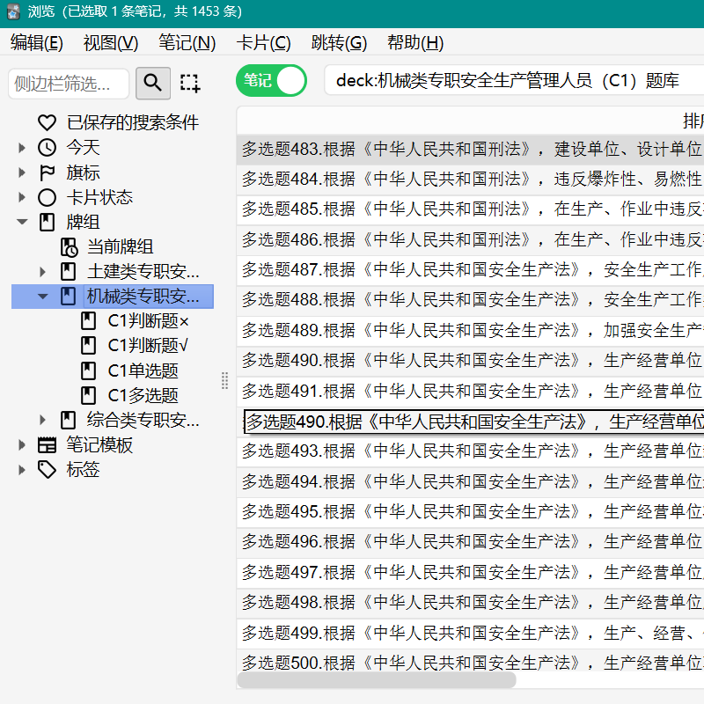Click the tag icon for 标签
Viewport: 704px width, 704px height.
[x=47, y=470]
